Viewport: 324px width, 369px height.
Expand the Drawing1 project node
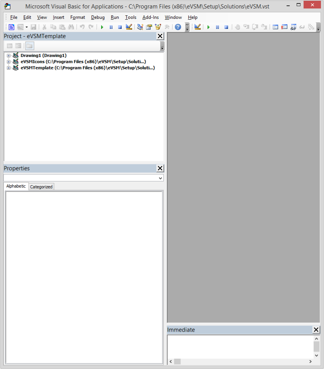tap(8, 56)
